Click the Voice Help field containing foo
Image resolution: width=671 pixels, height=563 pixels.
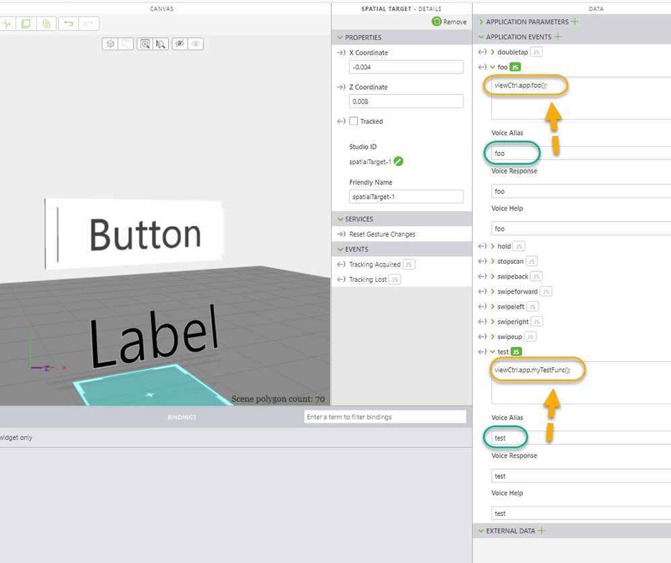[581, 229]
